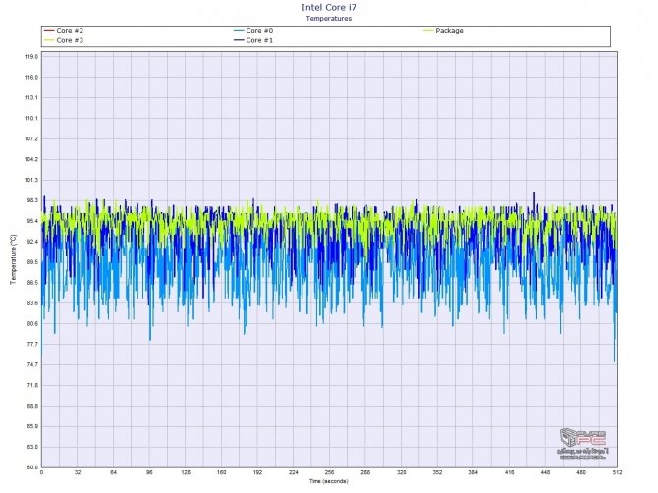Click the 77.7 temperature tick
The height and width of the screenshot is (493, 658).
(32, 344)
